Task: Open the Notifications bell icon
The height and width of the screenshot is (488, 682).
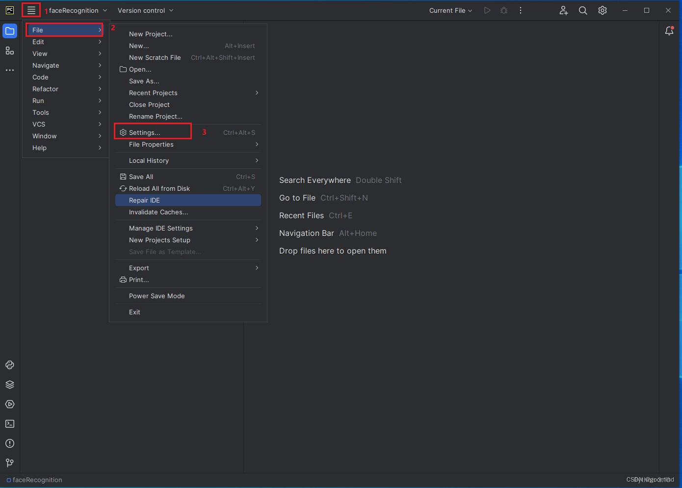Action: click(669, 31)
